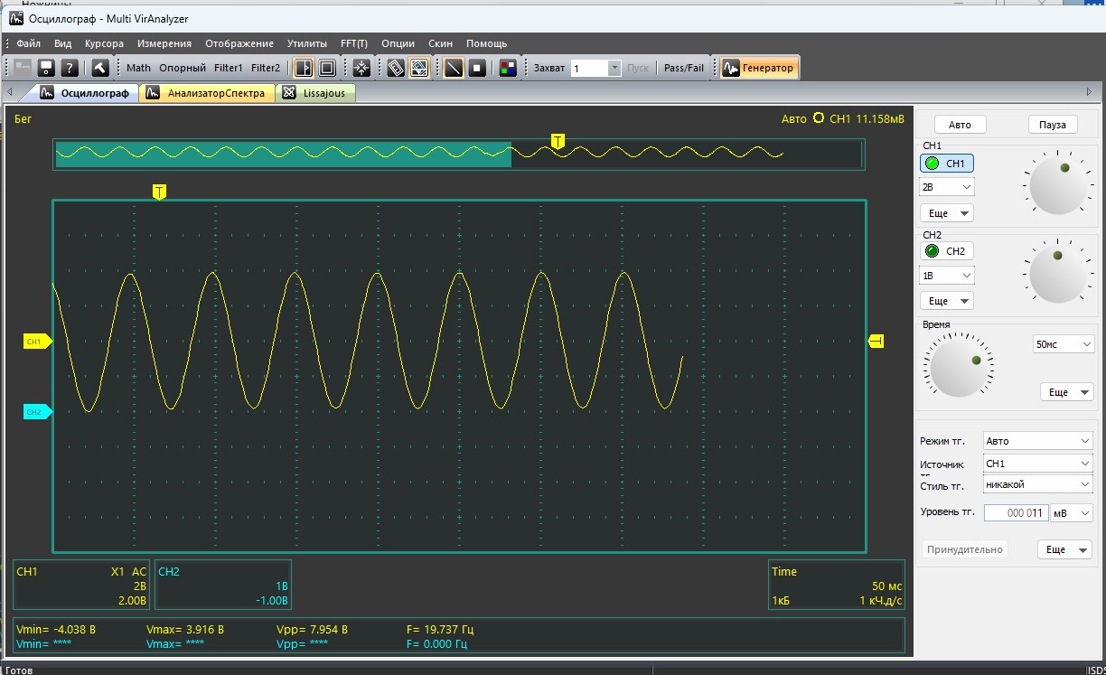Click the save disk icon in toolbar

45,68
